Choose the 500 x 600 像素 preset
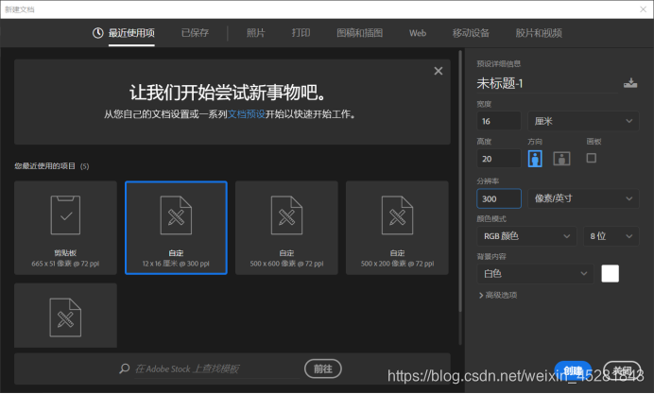 [286, 228]
